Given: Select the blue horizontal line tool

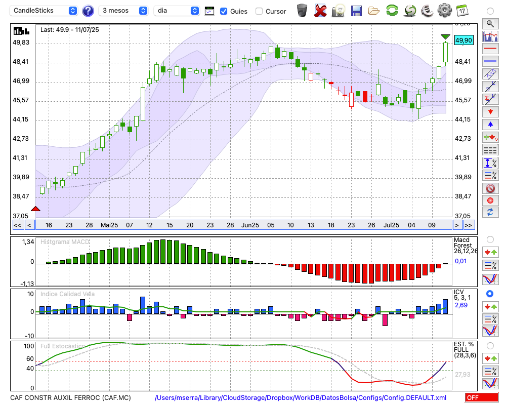Looking at the screenshot, I should coord(490,61).
